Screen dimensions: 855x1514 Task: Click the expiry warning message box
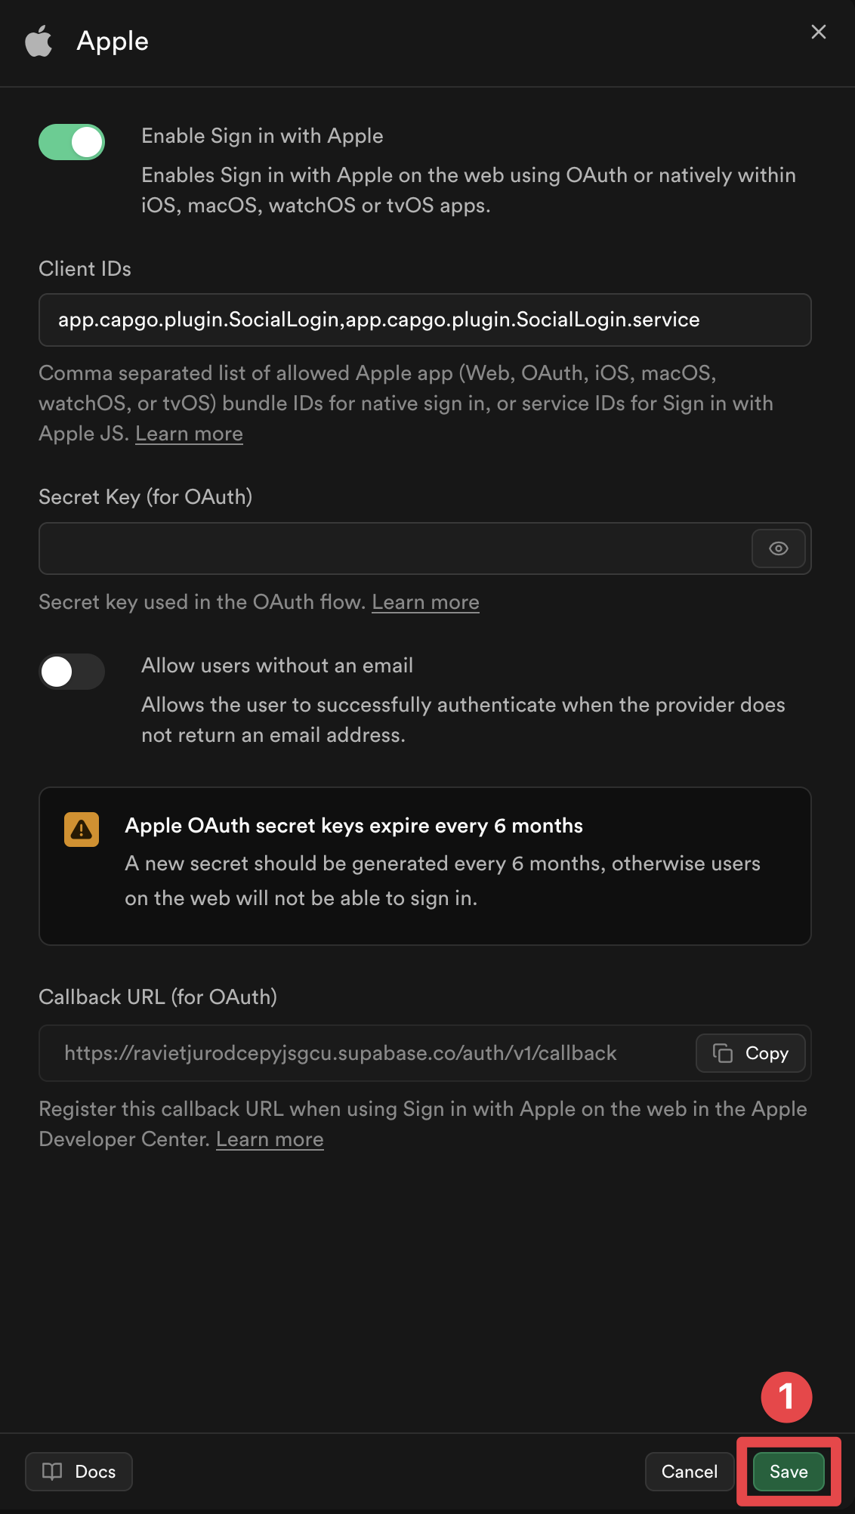[424, 866]
